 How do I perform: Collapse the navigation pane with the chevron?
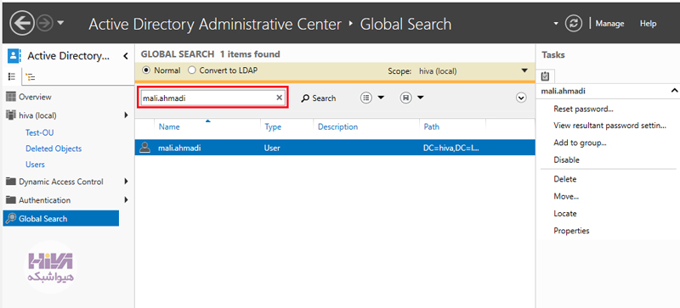coord(125,56)
